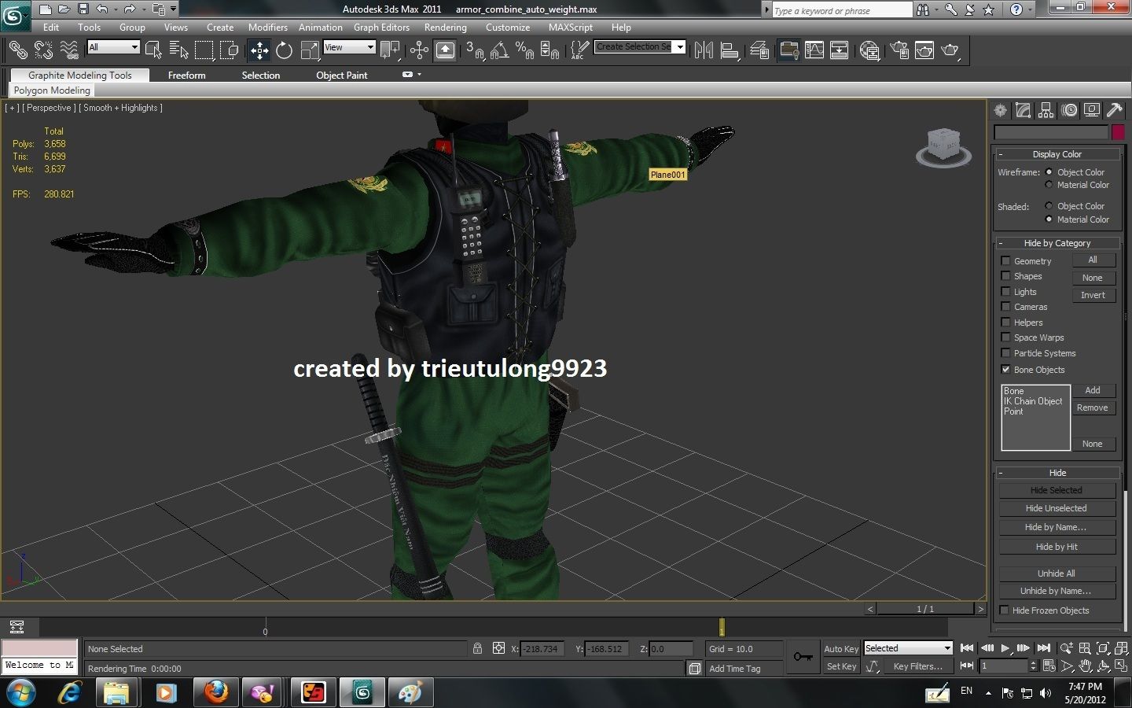Select the Select and Uniform Scale tool
The width and height of the screenshot is (1132, 708).
pos(311,50)
